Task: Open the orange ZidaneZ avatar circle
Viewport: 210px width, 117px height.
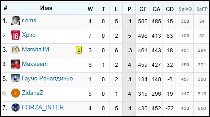Action: click(x=16, y=93)
